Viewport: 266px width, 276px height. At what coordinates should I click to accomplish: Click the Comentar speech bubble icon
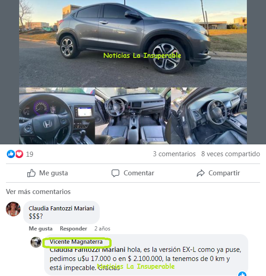(x=116, y=173)
